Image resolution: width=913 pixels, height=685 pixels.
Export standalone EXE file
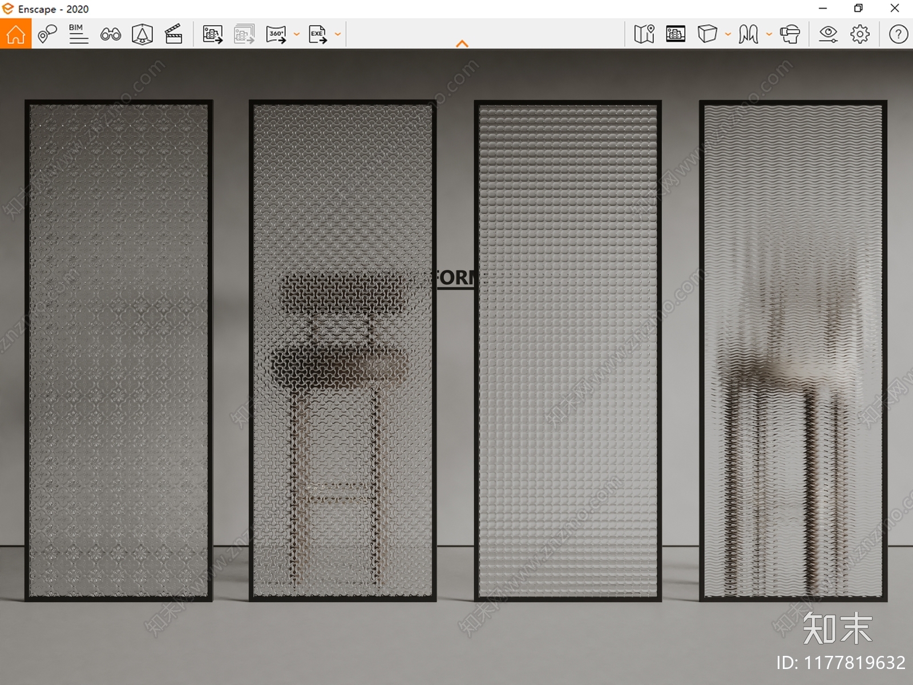(318, 34)
